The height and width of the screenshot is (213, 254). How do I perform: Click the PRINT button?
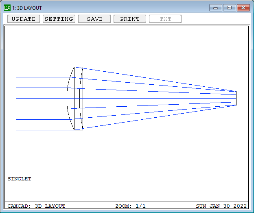[130, 19]
